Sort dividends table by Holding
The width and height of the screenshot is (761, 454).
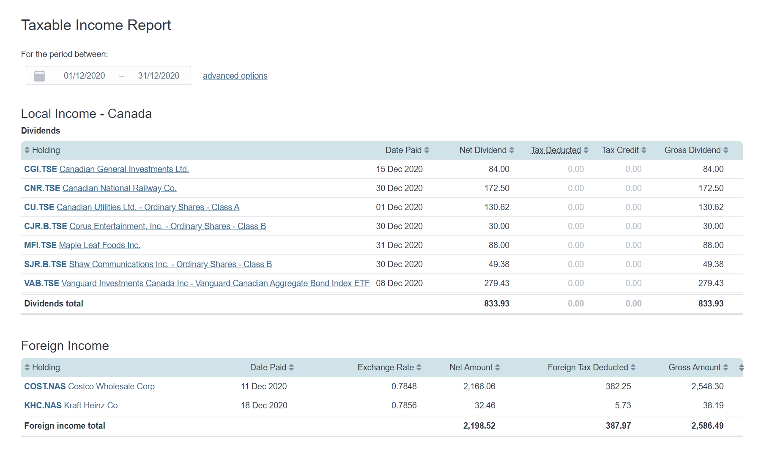point(42,150)
